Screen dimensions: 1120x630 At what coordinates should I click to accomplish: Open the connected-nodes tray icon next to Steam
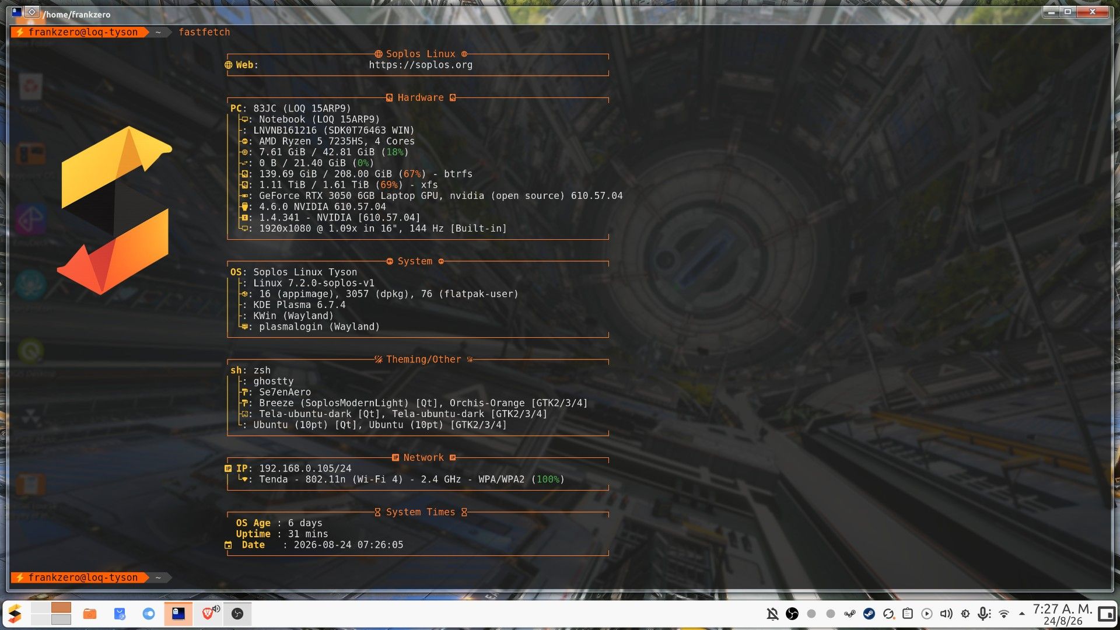850,614
